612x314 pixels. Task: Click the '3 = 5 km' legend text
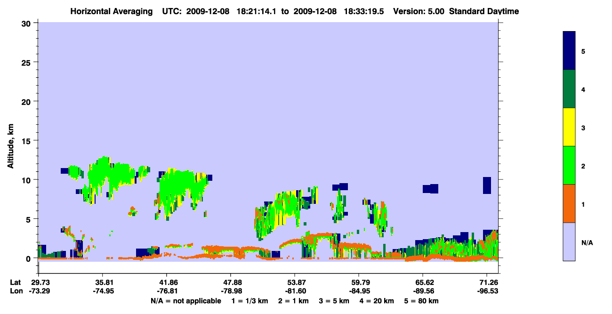pyautogui.click(x=335, y=301)
